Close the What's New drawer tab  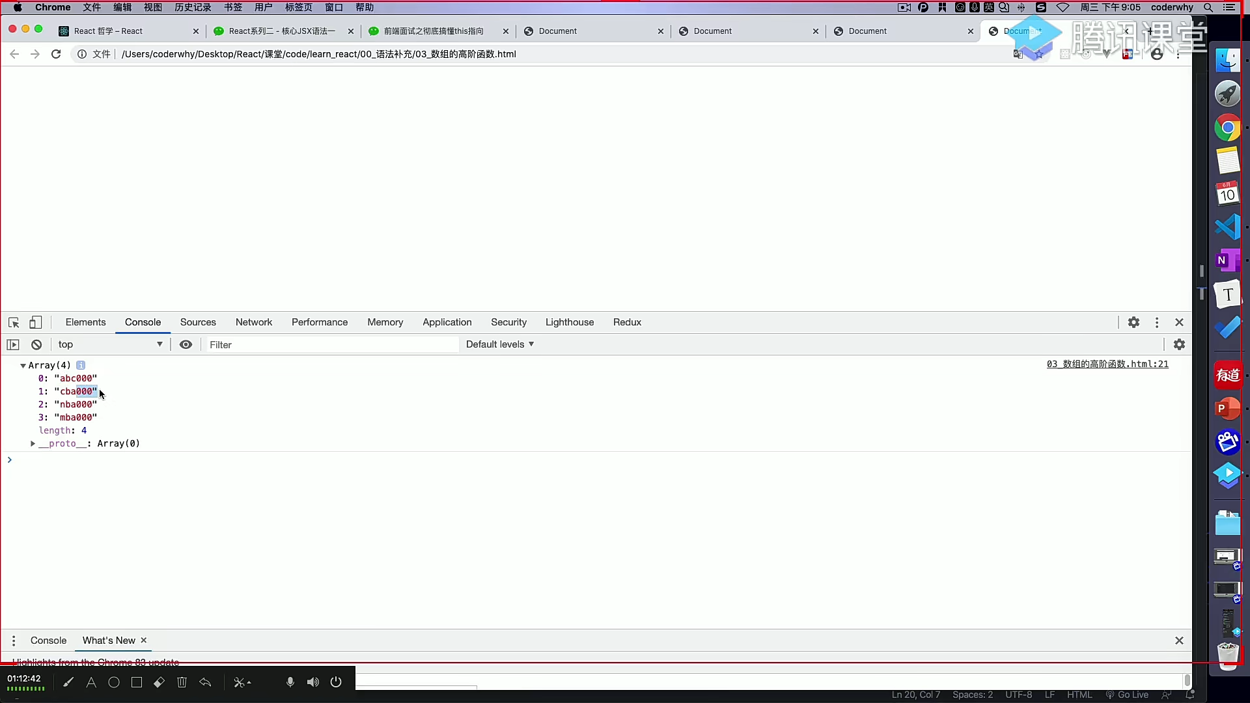pos(144,641)
